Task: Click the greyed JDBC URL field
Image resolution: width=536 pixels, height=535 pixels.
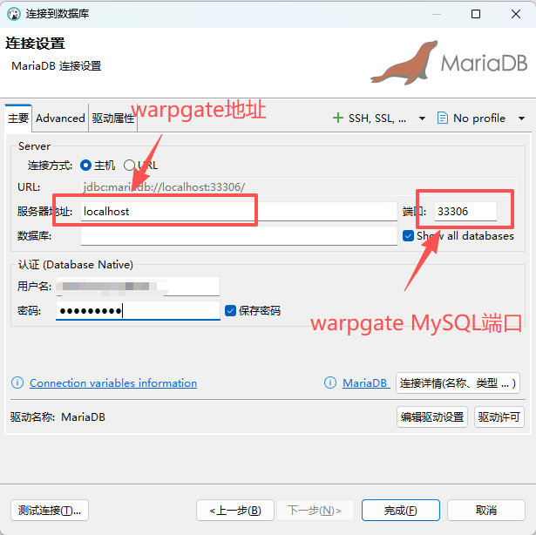Action: (299, 187)
